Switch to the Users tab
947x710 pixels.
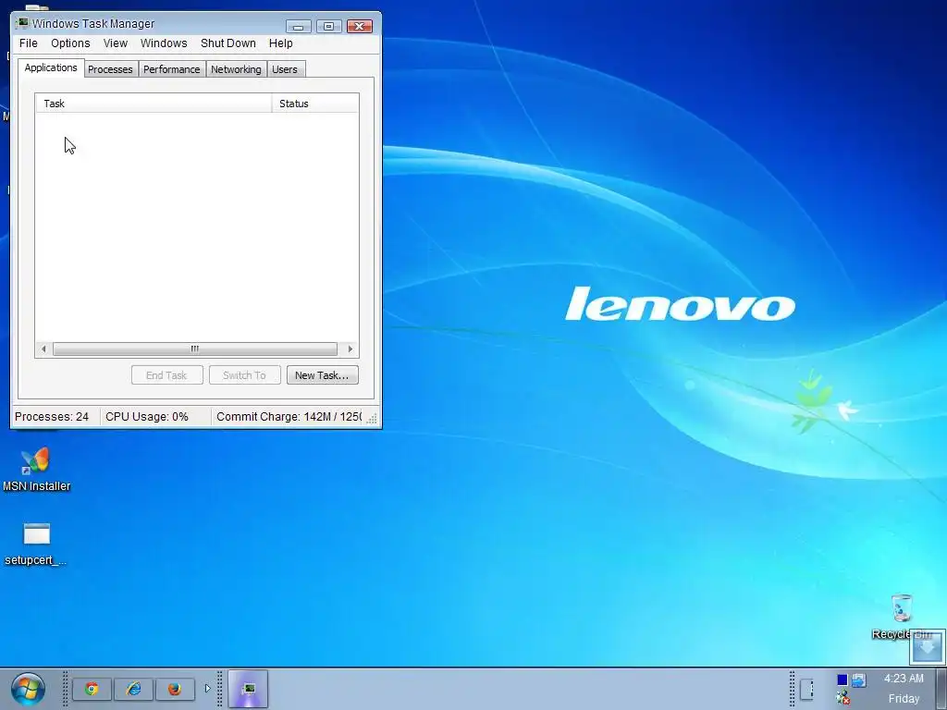click(285, 69)
